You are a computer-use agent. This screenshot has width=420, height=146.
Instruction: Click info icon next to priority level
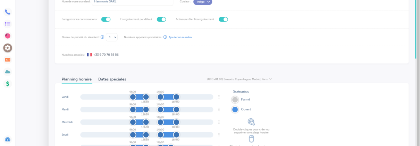[x=102, y=37]
